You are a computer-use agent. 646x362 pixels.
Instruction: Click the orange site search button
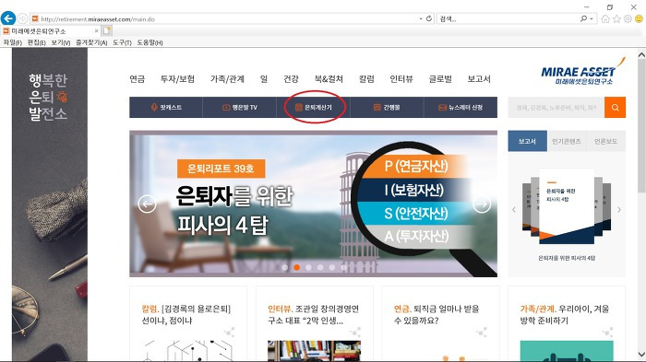(x=616, y=108)
